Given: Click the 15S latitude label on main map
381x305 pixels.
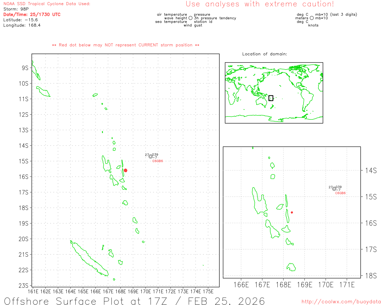Looking at the screenshot, I should click(24, 161).
